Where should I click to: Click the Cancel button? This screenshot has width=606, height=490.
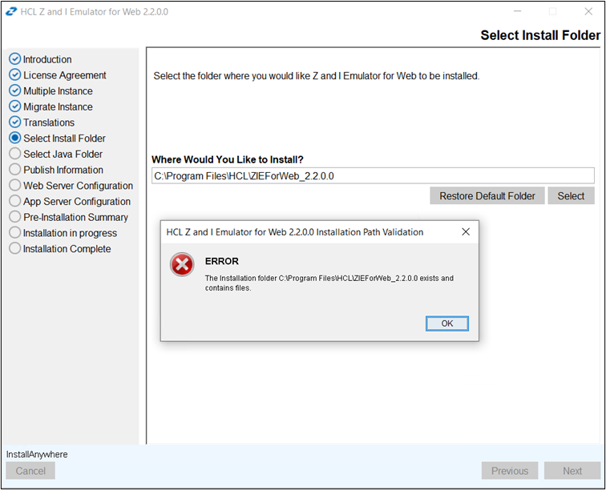tap(30, 471)
